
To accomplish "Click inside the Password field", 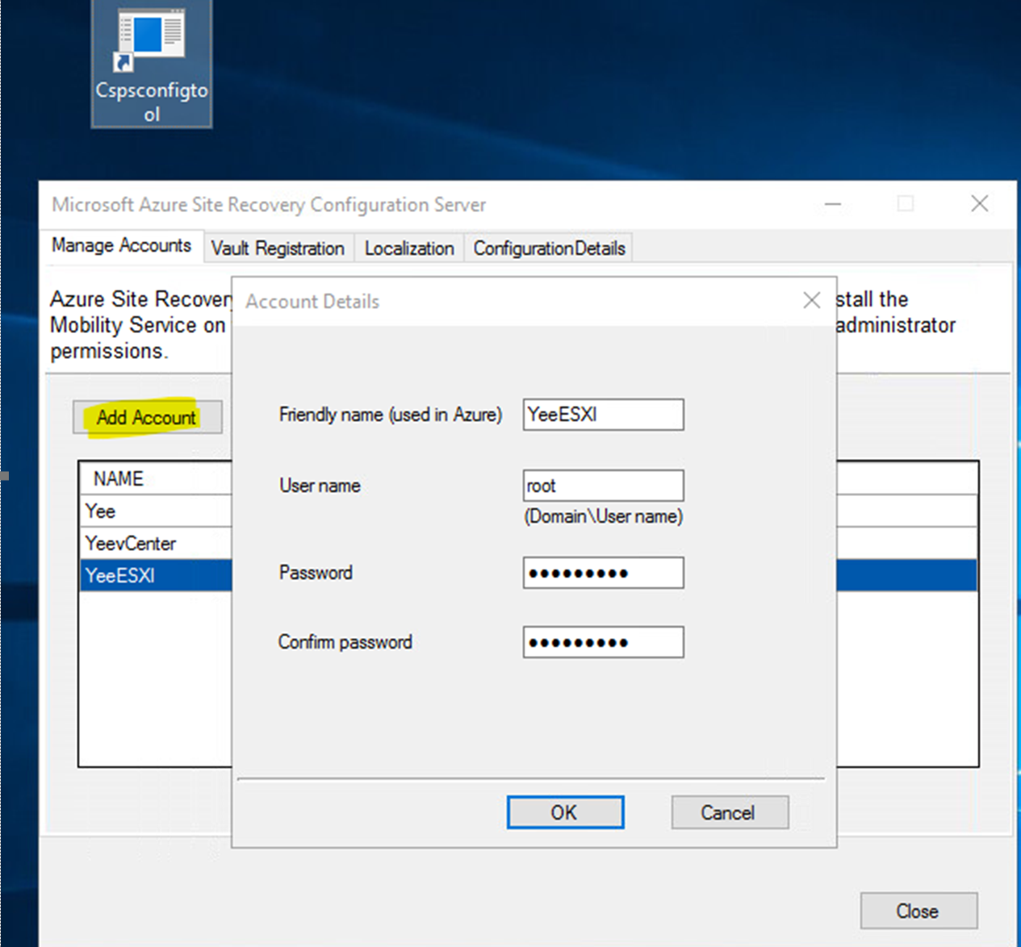I will point(603,573).
